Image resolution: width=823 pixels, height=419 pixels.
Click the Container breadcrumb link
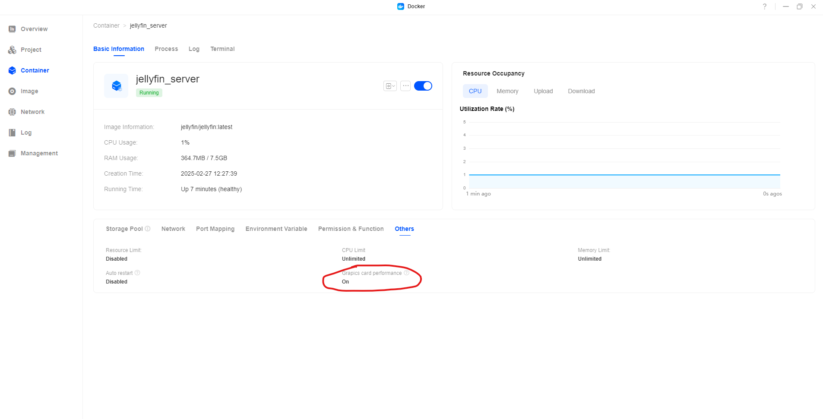[106, 25]
